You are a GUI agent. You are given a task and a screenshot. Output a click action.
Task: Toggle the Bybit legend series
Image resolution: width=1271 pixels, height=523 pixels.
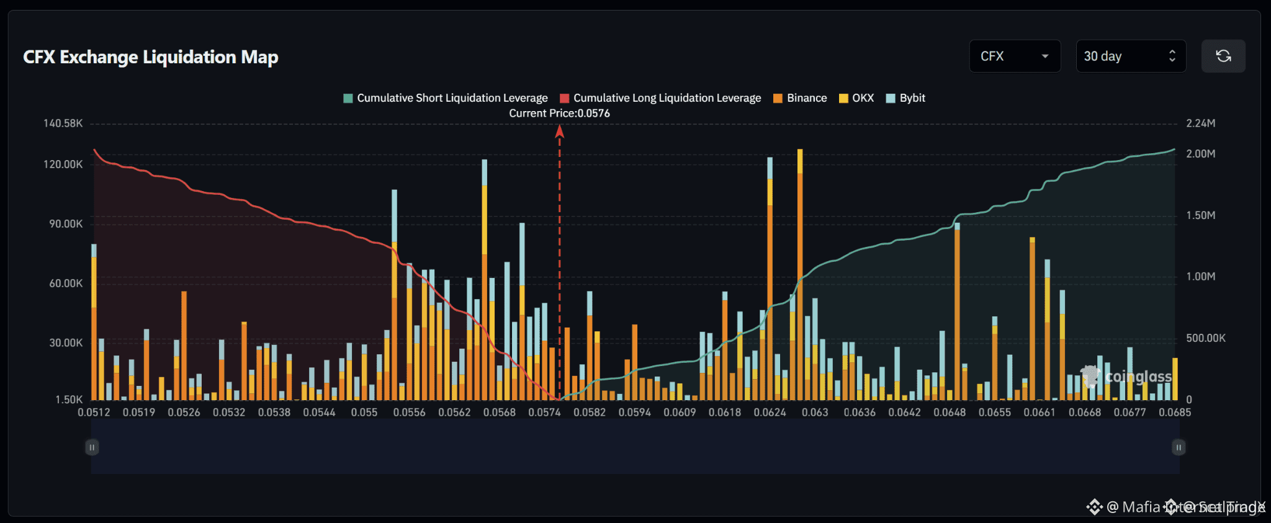tap(905, 98)
